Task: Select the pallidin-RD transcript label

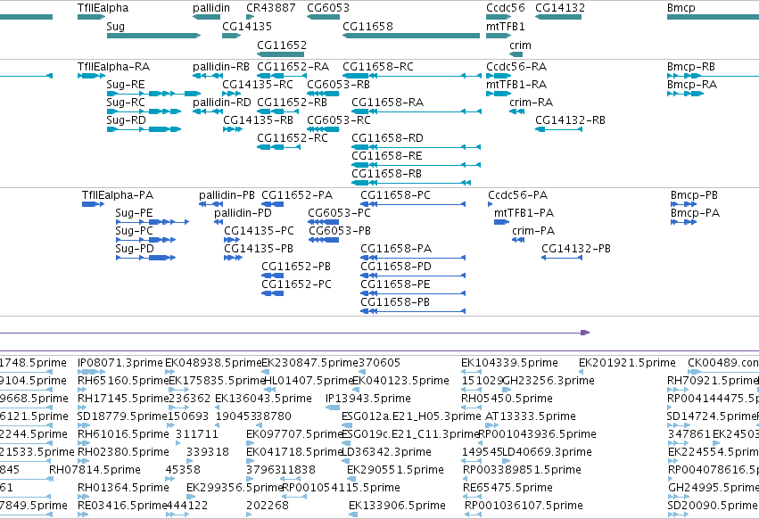Action: (x=222, y=103)
